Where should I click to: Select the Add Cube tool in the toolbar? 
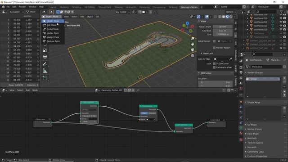tap(45, 78)
